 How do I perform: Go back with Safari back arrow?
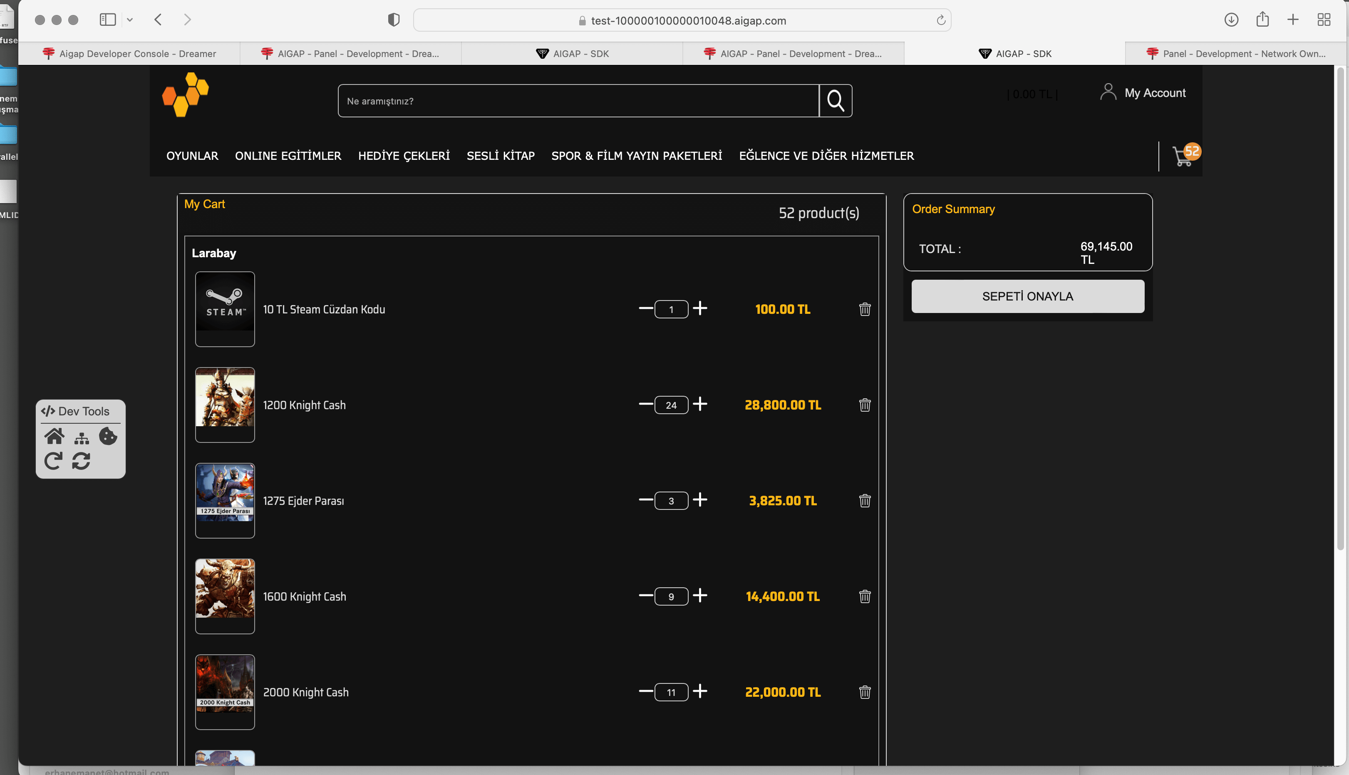click(158, 20)
